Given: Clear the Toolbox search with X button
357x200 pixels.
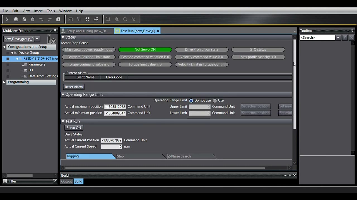Looking at the screenshot, I should (351, 37).
